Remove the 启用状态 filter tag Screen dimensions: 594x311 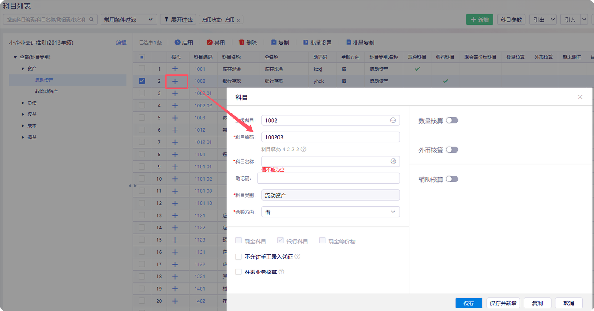tap(238, 20)
